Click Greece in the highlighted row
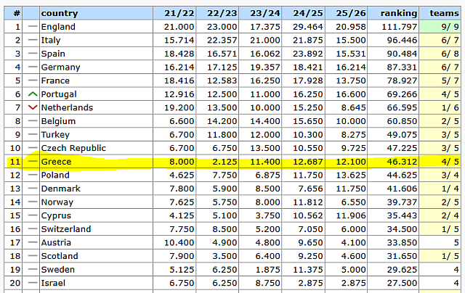Screen dimensions: 465x293 tap(57, 162)
